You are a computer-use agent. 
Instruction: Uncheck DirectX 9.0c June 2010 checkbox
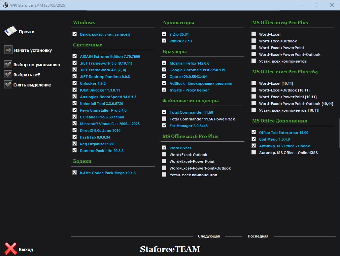click(75, 130)
